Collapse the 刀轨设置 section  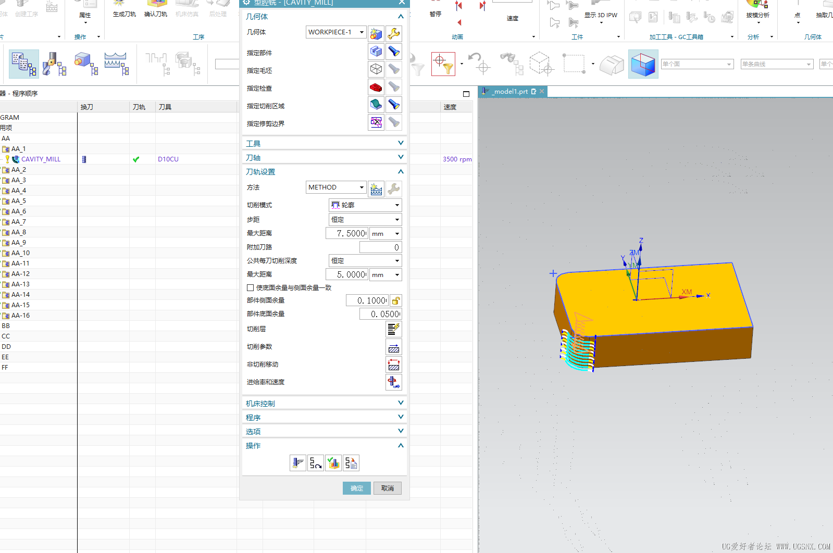[324, 171]
